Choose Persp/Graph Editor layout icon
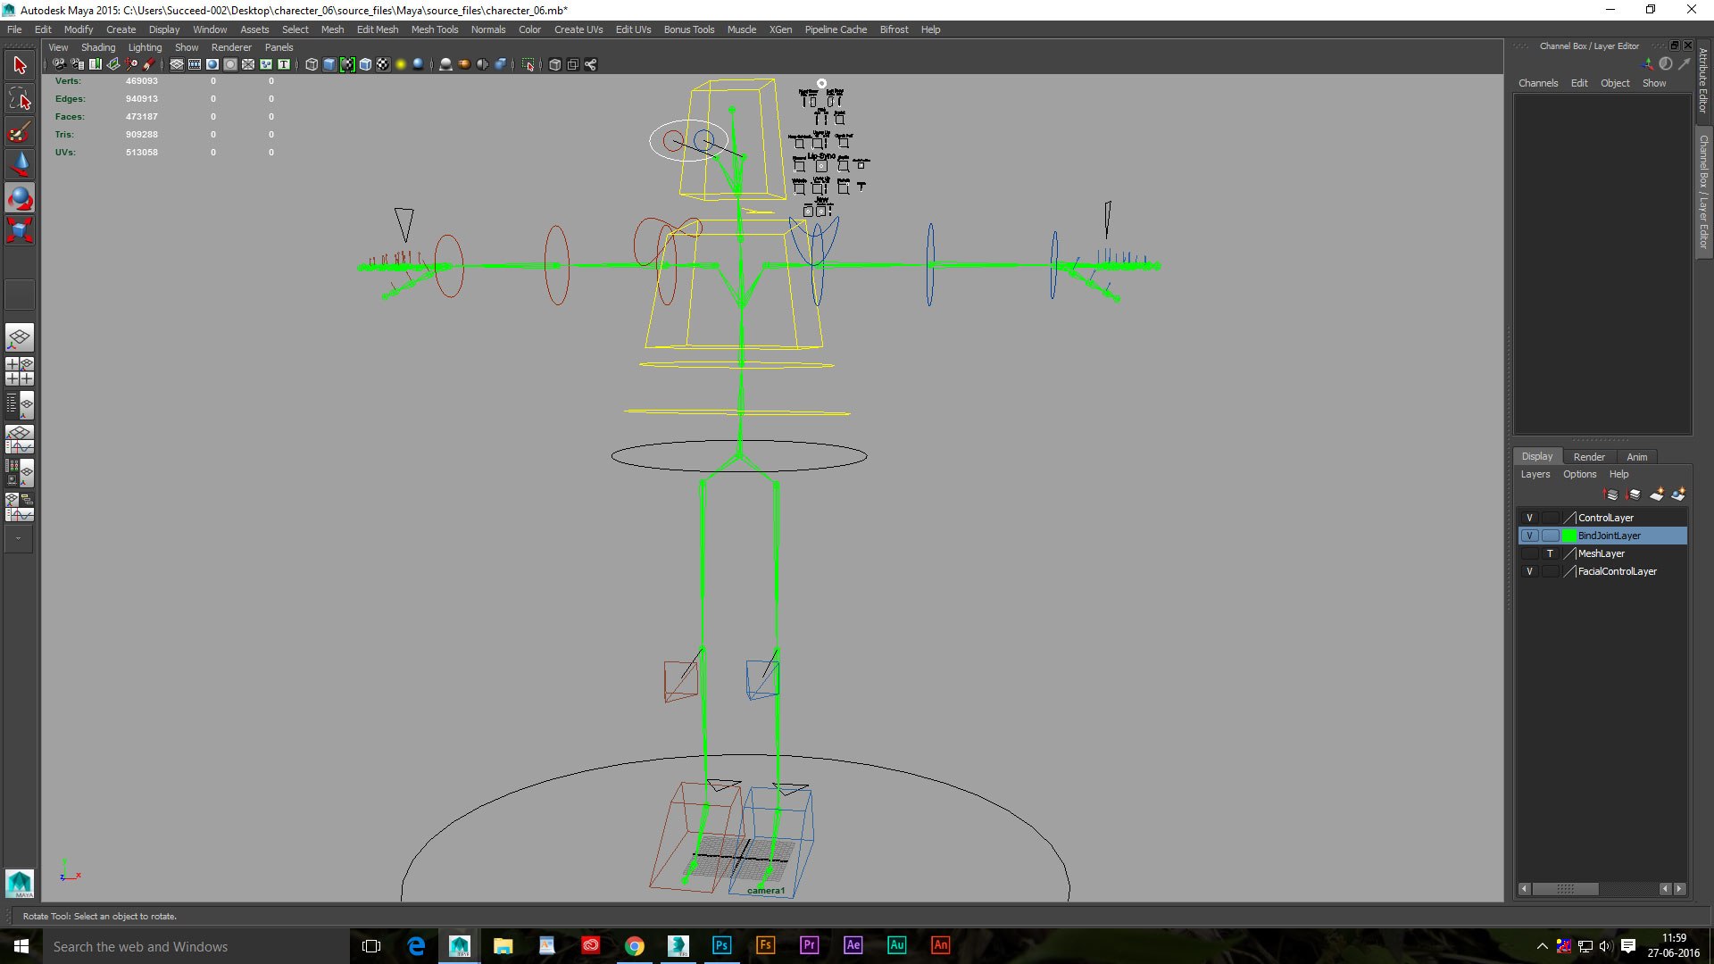1714x964 pixels. point(20,439)
